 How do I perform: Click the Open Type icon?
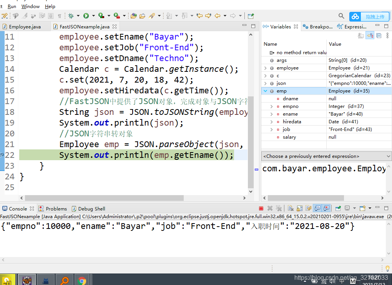134,16
